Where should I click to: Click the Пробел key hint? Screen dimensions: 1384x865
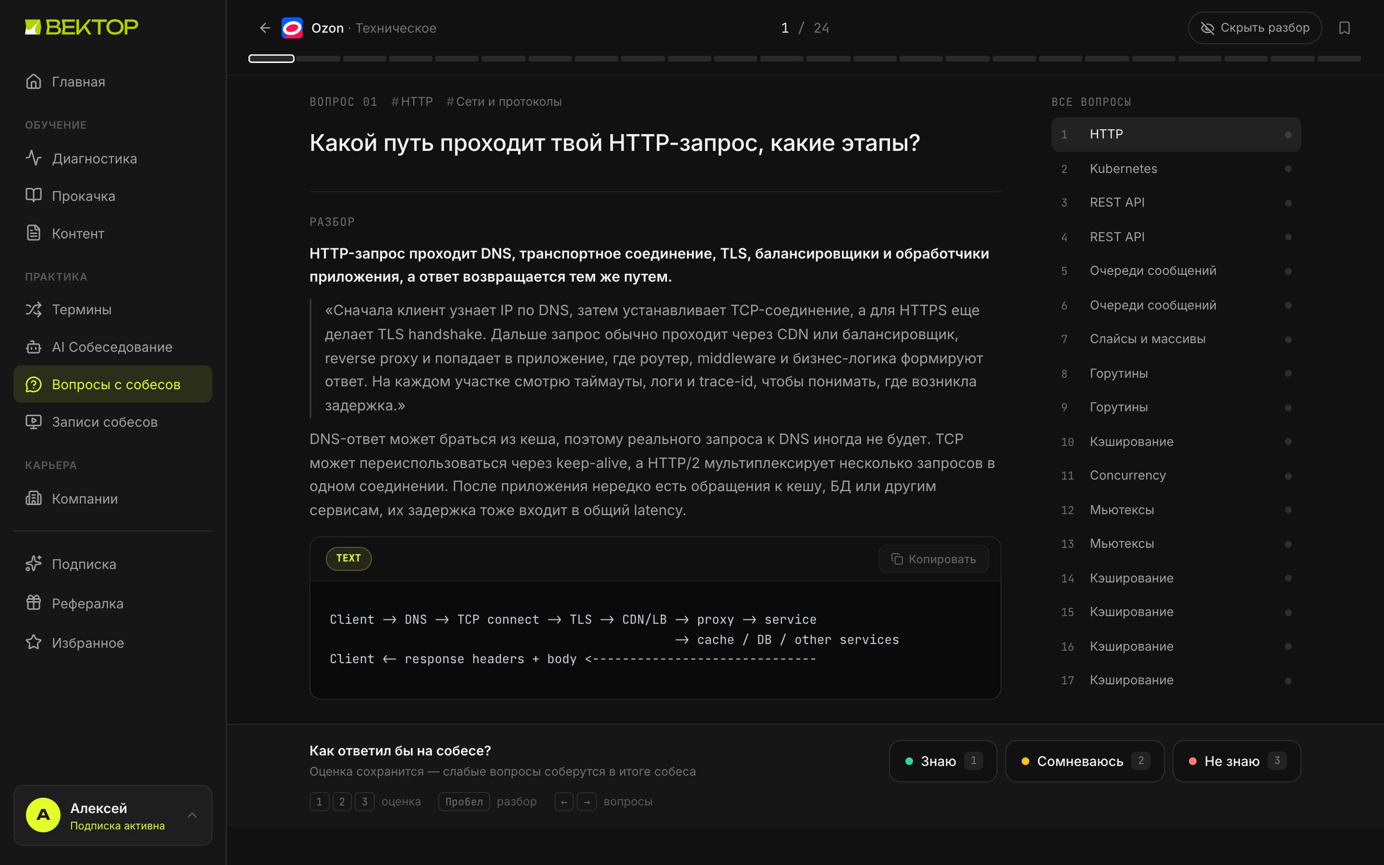pos(464,801)
